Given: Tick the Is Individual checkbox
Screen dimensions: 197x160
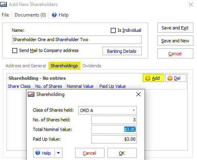Looking at the screenshot, I should coord(113,30).
